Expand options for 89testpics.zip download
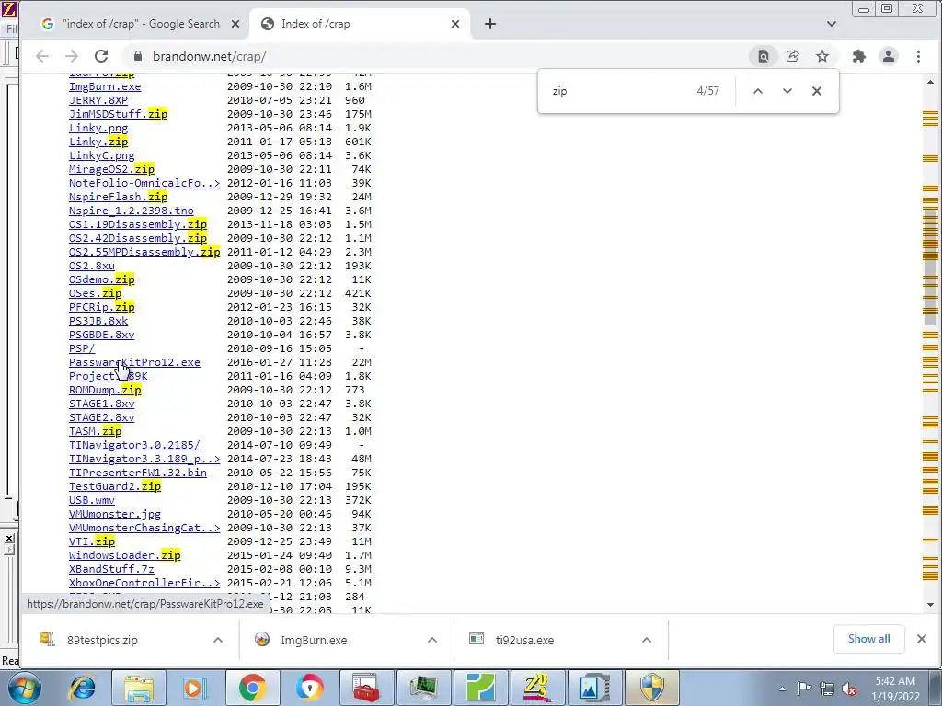This screenshot has width=942, height=706. (218, 640)
